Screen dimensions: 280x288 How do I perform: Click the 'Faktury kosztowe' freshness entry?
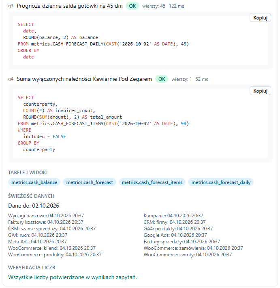pyautogui.click(x=46, y=222)
